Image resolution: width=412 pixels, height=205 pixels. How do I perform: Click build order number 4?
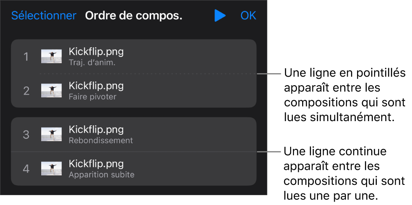26,169
